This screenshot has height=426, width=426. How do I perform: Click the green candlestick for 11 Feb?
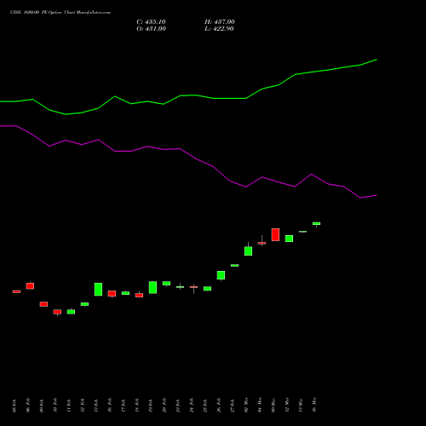point(71,312)
